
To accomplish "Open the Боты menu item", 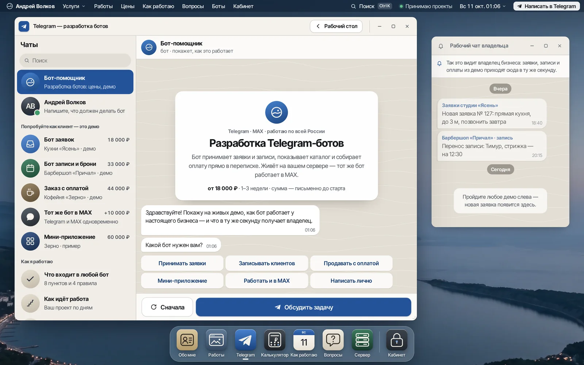I will 218,6.
